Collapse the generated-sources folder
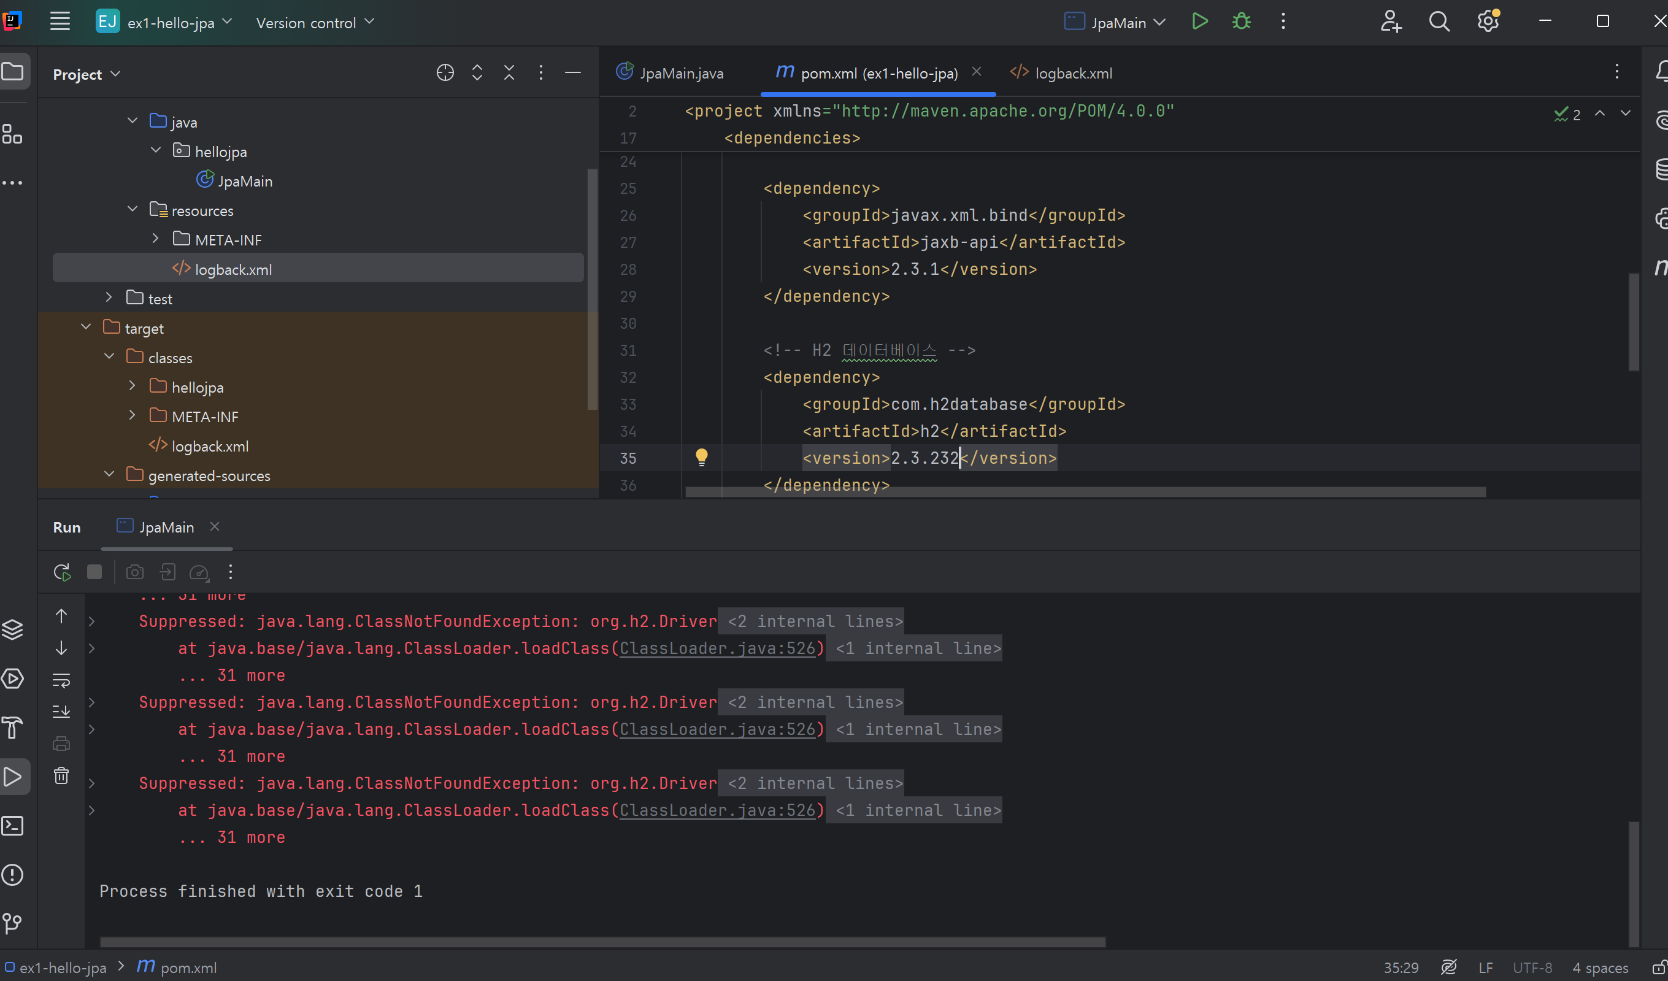The width and height of the screenshot is (1668, 981). (x=109, y=475)
